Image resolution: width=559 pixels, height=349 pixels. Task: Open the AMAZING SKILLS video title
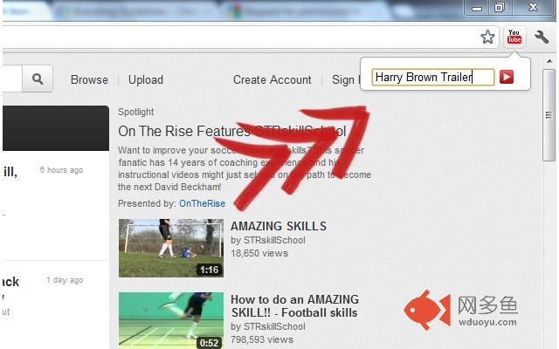pos(279,226)
